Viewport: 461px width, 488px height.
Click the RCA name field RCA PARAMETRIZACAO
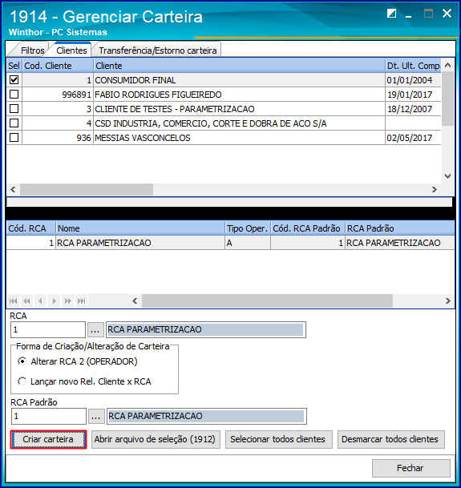(x=206, y=329)
